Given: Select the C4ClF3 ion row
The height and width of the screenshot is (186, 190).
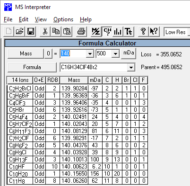Looking at the screenshot, I should click(78, 103).
